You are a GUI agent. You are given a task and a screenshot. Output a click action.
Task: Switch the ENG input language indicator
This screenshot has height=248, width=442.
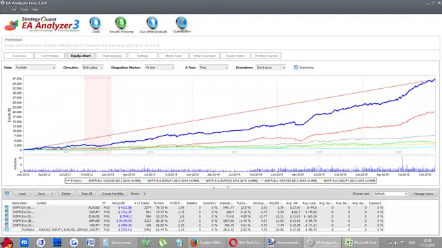(x=412, y=242)
